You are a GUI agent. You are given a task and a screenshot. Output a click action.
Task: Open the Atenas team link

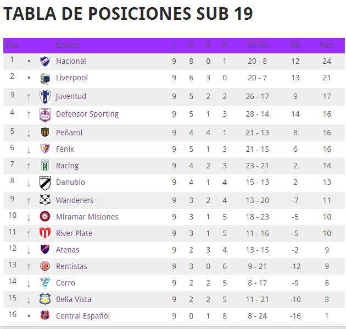pyautogui.click(x=68, y=250)
